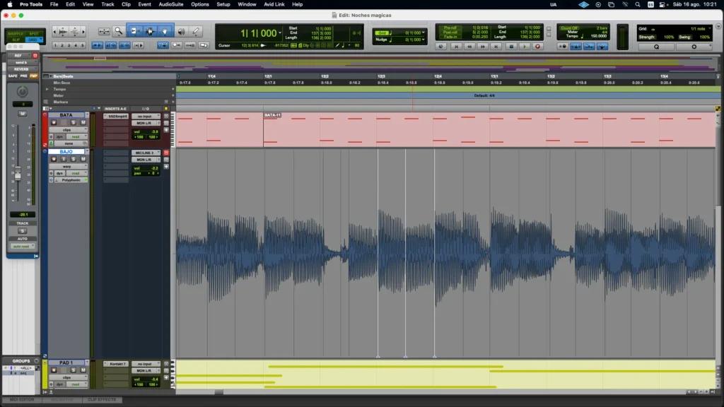The image size is (724, 407).
Task: Record-enable the BATA track
Action: tap(54, 122)
